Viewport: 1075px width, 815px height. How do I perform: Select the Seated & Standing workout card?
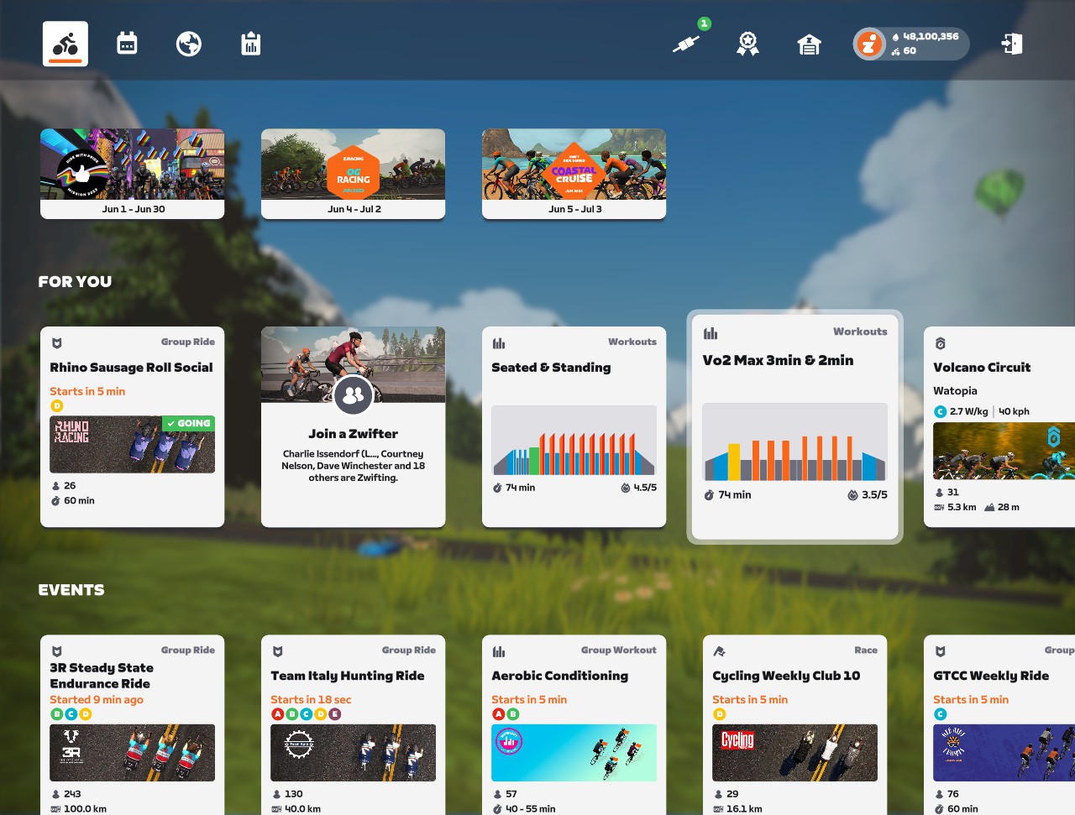tap(574, 426)
